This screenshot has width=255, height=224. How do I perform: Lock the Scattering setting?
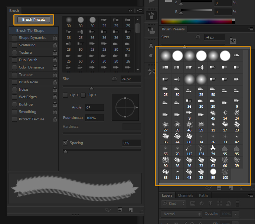pos(55,45)
